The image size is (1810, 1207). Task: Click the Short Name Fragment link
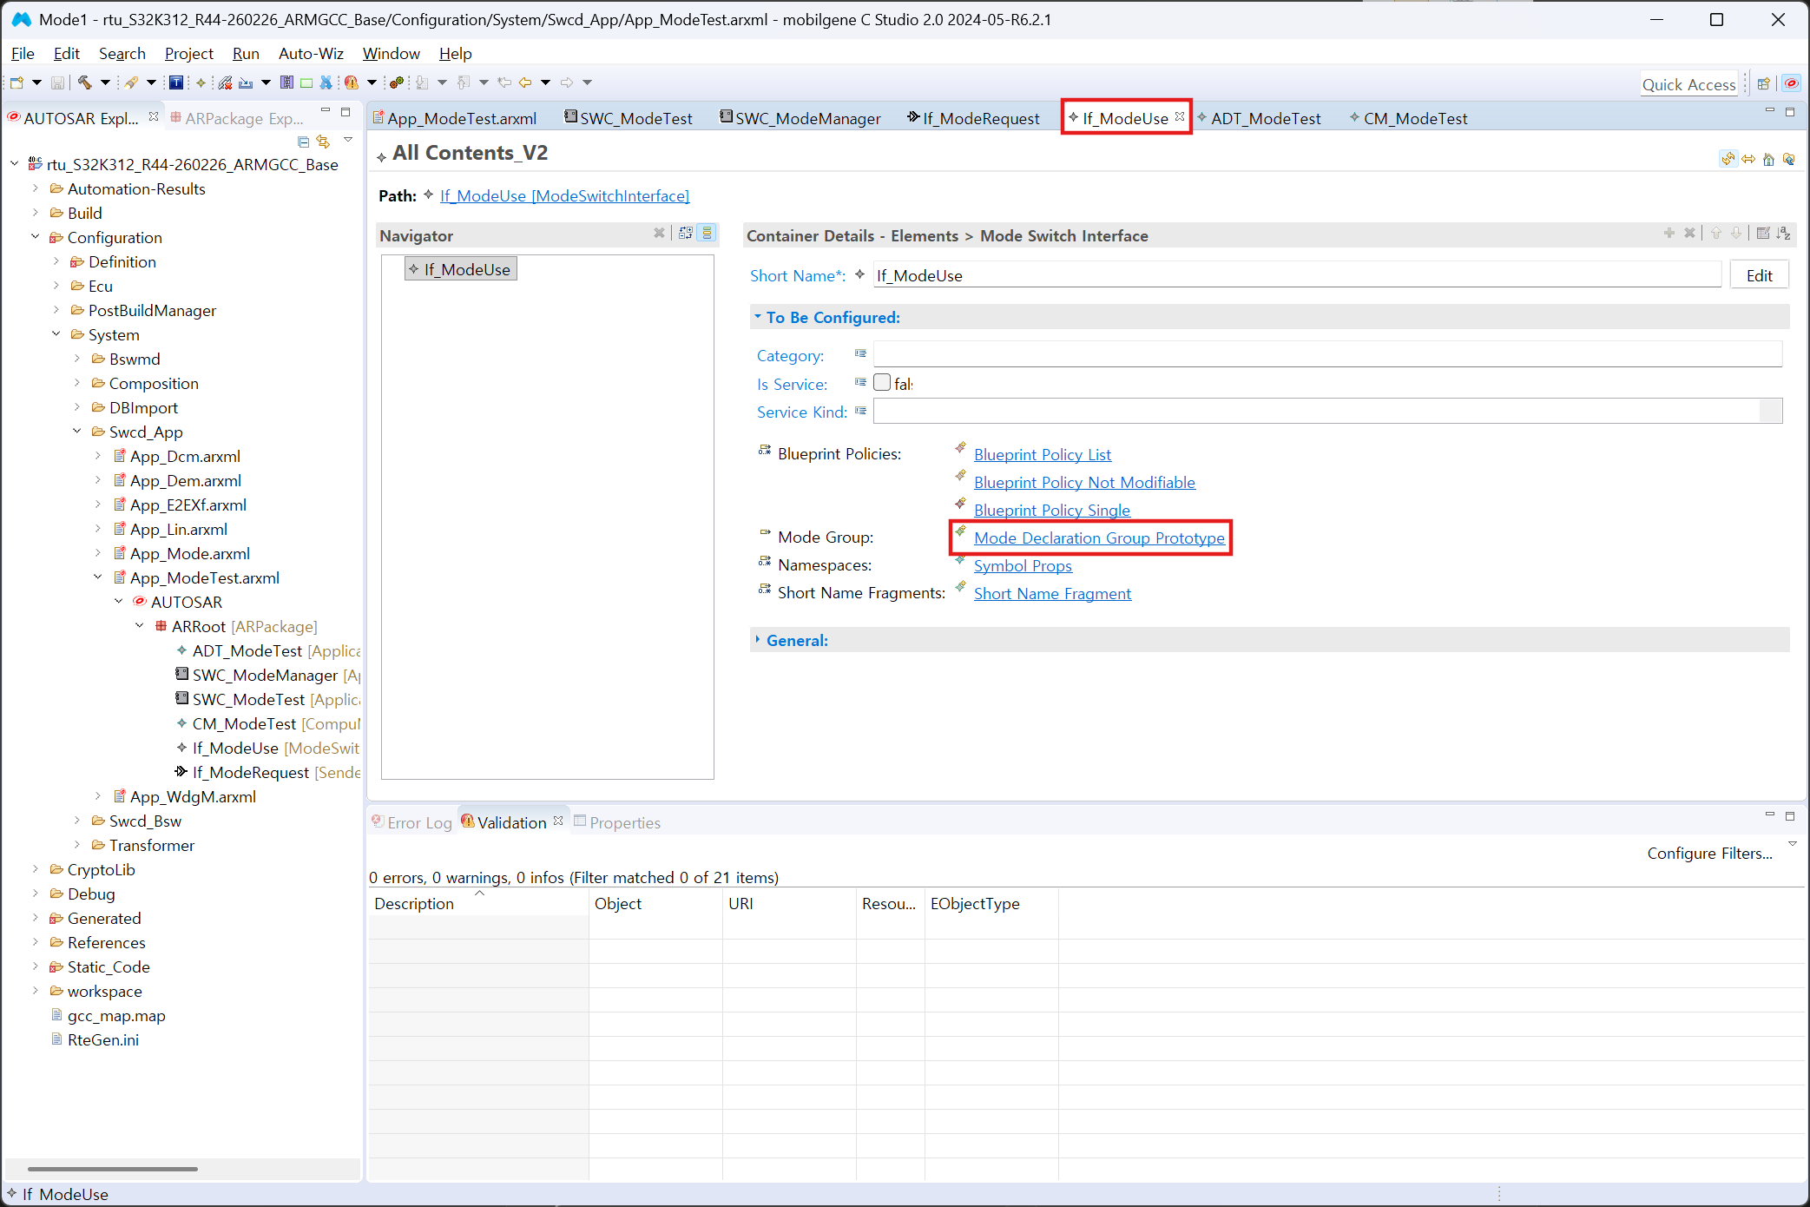tap(1052, 593)
